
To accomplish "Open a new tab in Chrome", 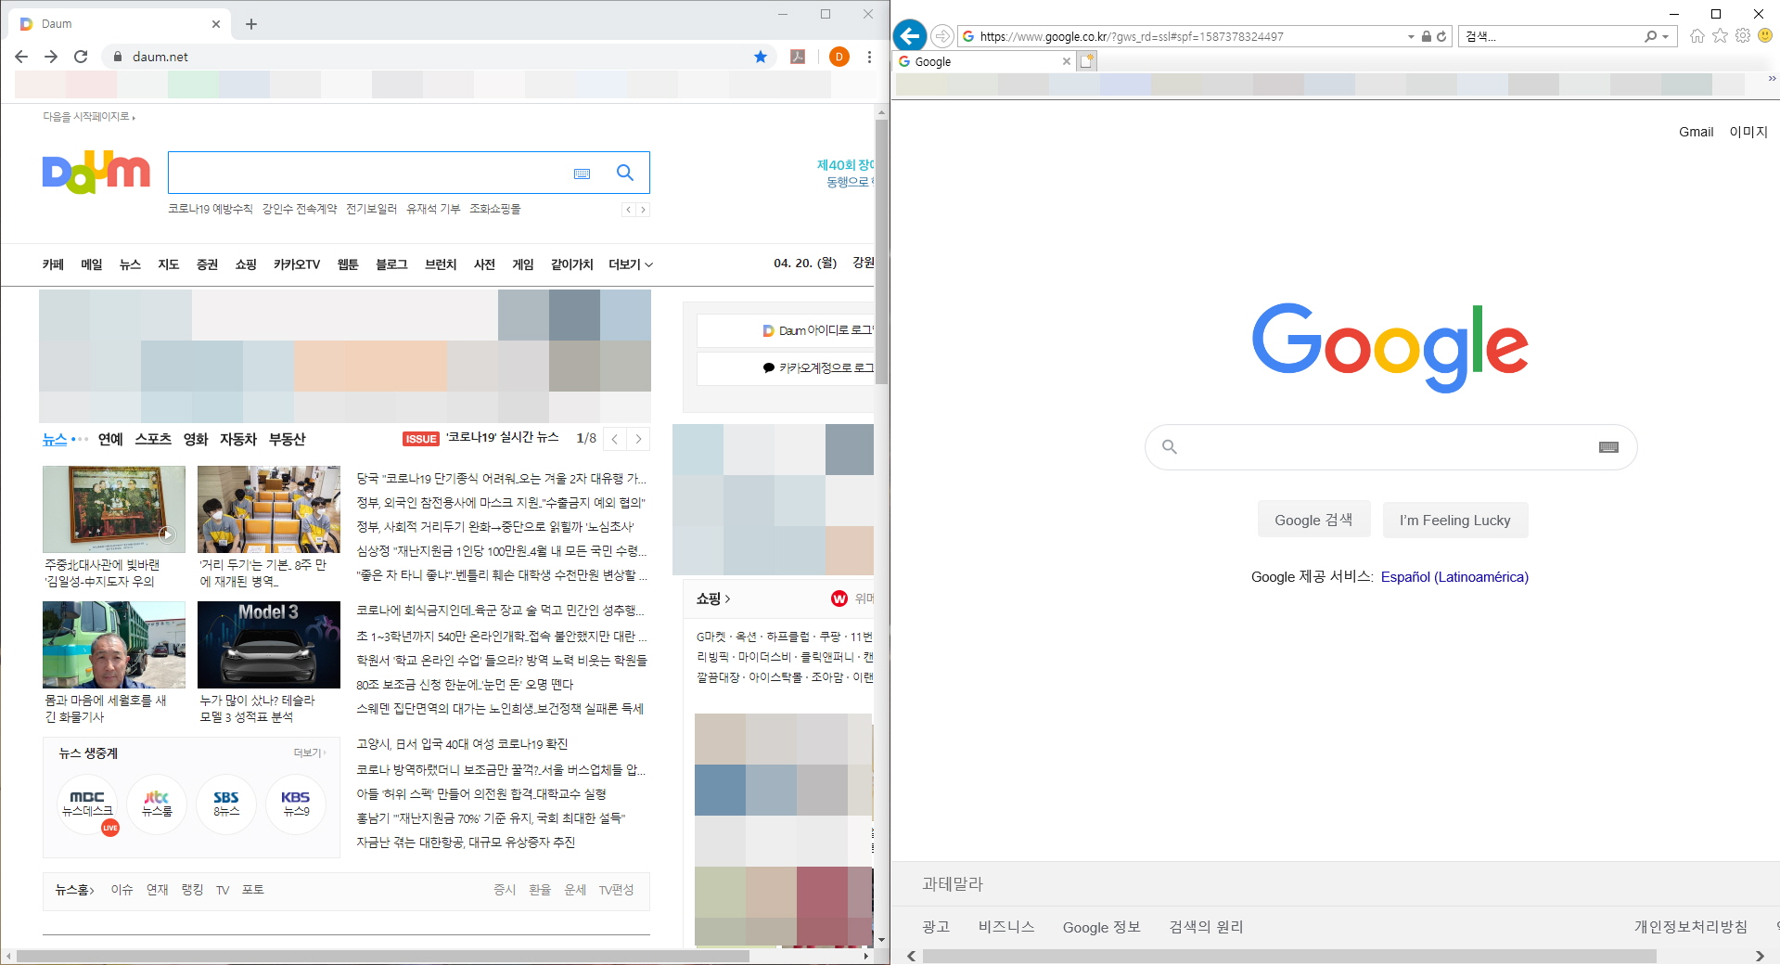I will point(251,24).
